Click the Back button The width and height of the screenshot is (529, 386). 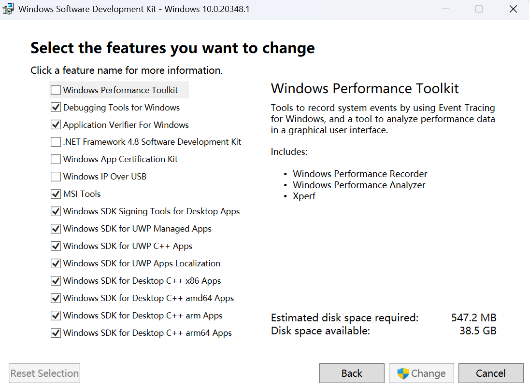pyautogui.click(x=351, y=373)
